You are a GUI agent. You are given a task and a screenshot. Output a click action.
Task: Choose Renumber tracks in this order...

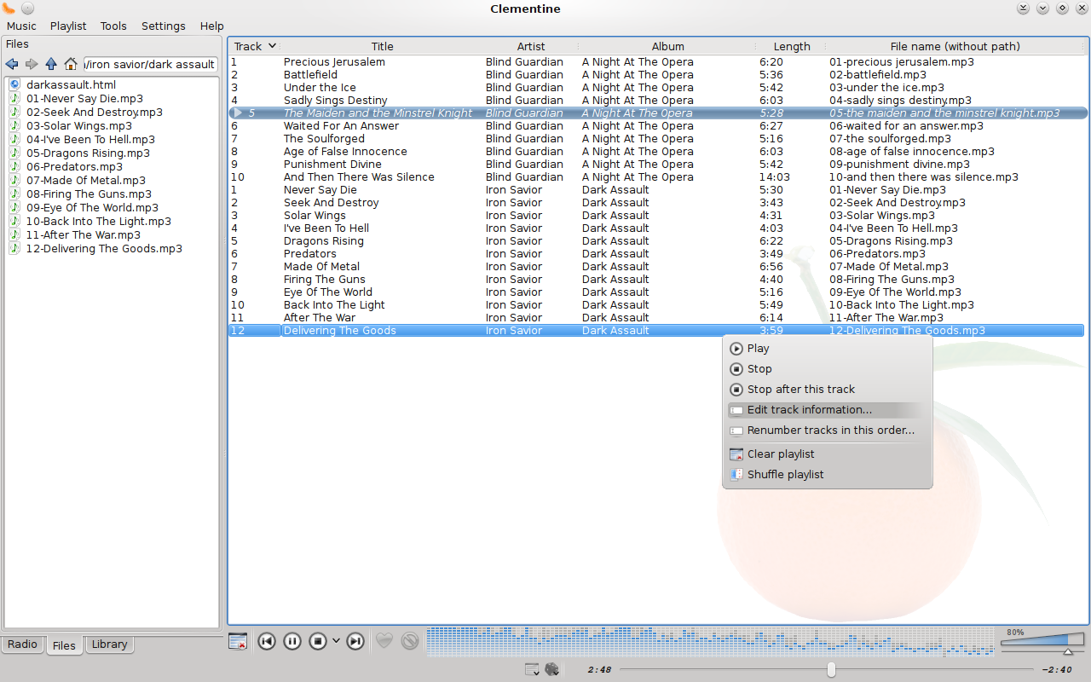point(827,431)
